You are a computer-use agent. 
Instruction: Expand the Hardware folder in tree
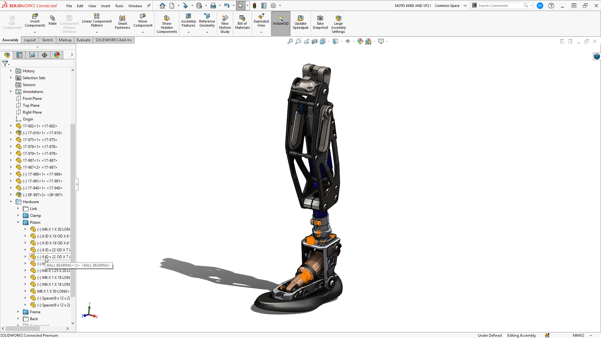[11, 202]
